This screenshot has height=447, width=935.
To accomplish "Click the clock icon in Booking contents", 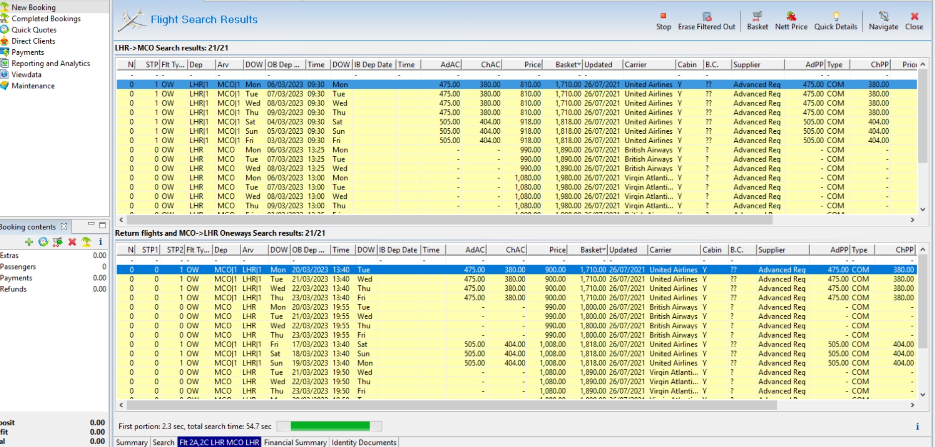I will (x=43, y=242).
